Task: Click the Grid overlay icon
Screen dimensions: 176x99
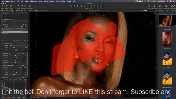Action: click(x=149, y=6)
